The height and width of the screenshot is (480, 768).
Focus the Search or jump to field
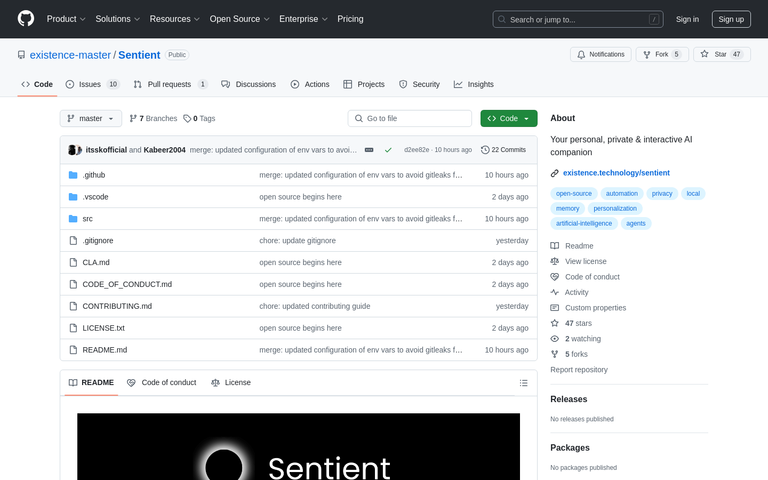point(578,19)
